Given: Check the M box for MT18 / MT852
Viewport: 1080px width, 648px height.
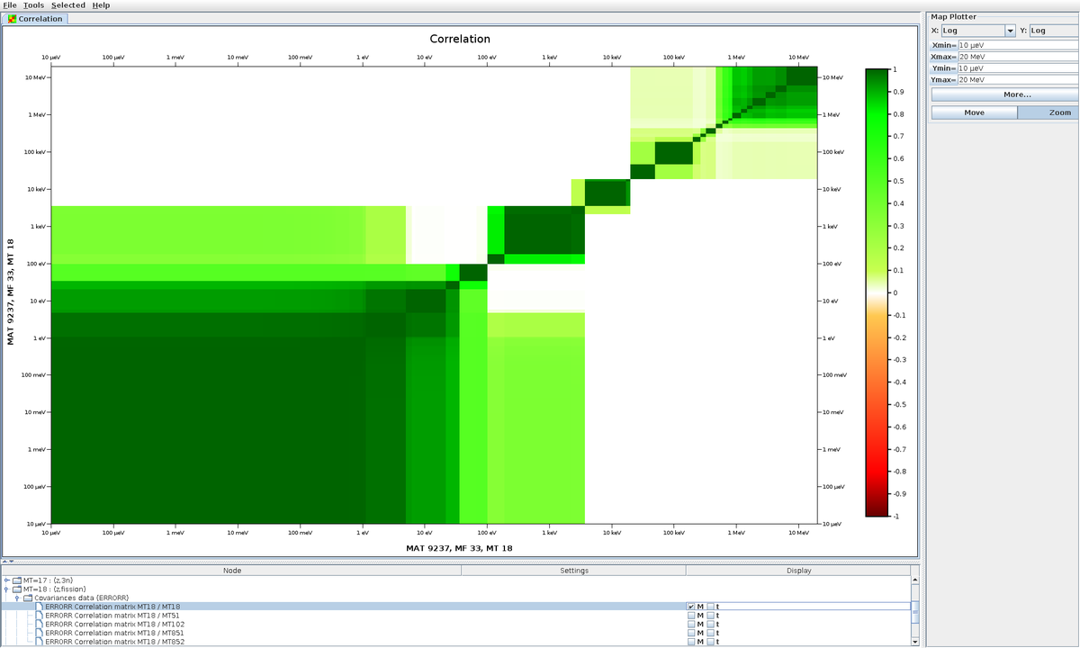Looking at the screenshot, I should click(x=691, y=642).
